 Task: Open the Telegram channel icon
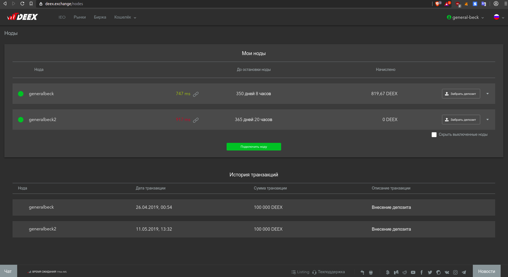(x=464, y=272)
